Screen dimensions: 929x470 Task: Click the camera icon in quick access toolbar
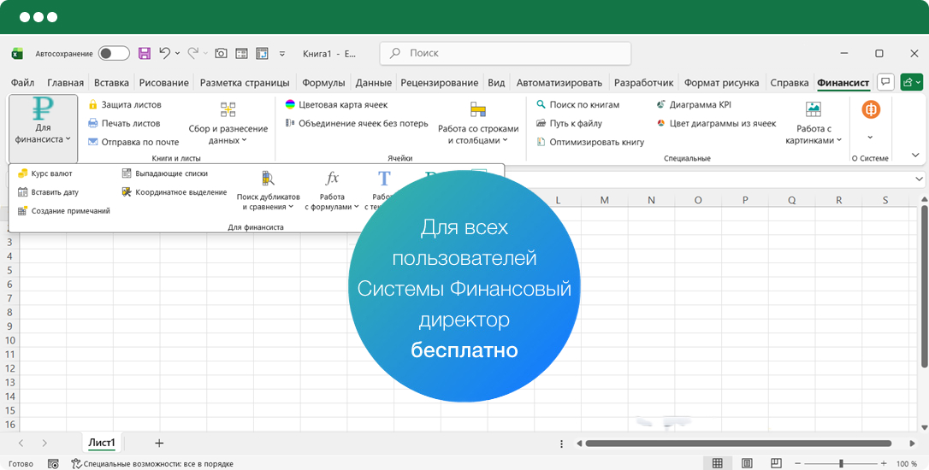pos(221,53)
